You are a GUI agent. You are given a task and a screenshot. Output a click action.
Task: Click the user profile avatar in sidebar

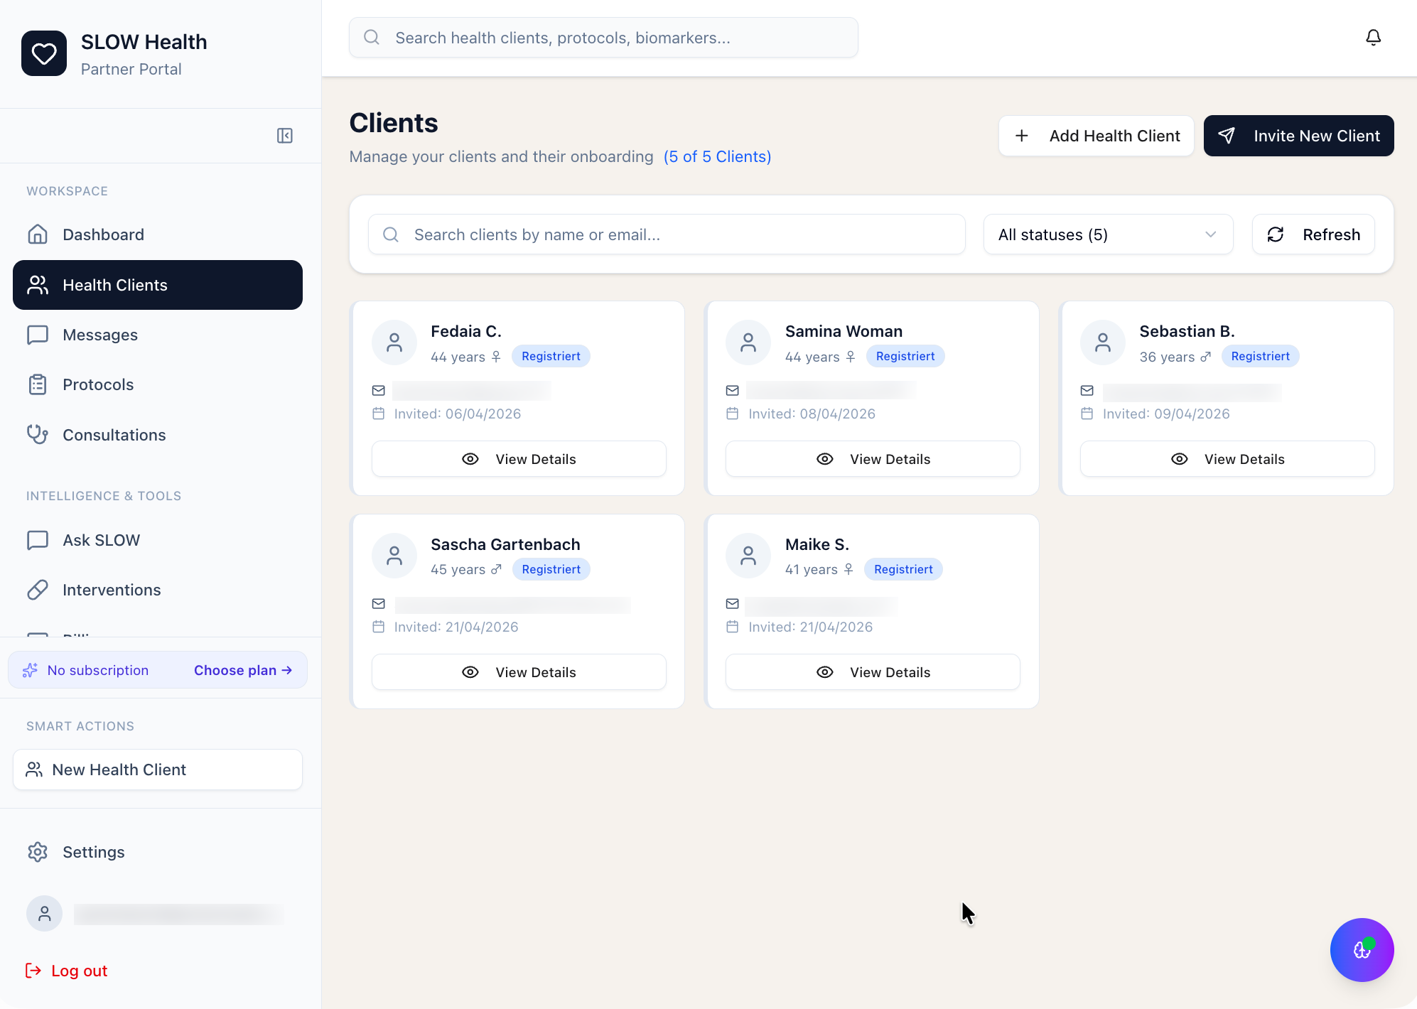coord(44,914)
